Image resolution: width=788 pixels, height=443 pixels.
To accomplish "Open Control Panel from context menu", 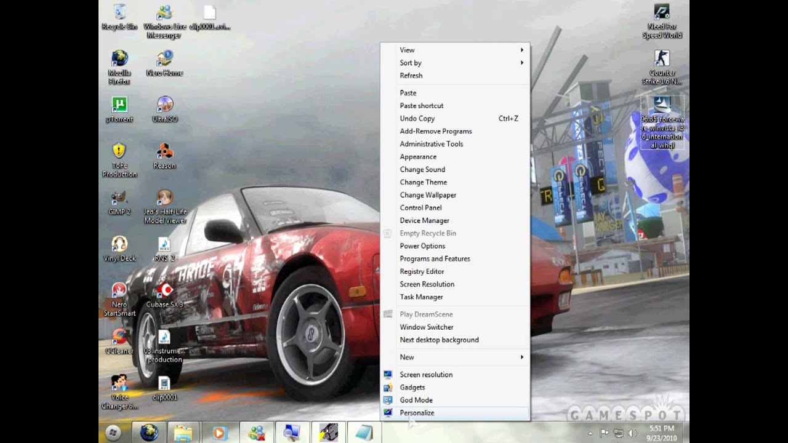I will (x=455, y=207).
